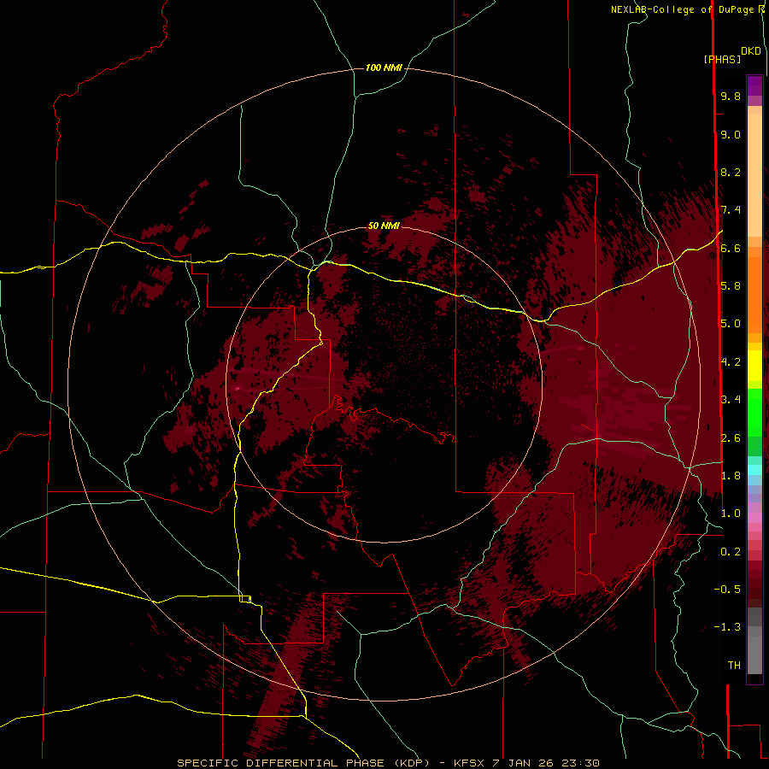Pick the purple segment atop the color bar
Screen dimensions: 769x769
tap(754, 85)
